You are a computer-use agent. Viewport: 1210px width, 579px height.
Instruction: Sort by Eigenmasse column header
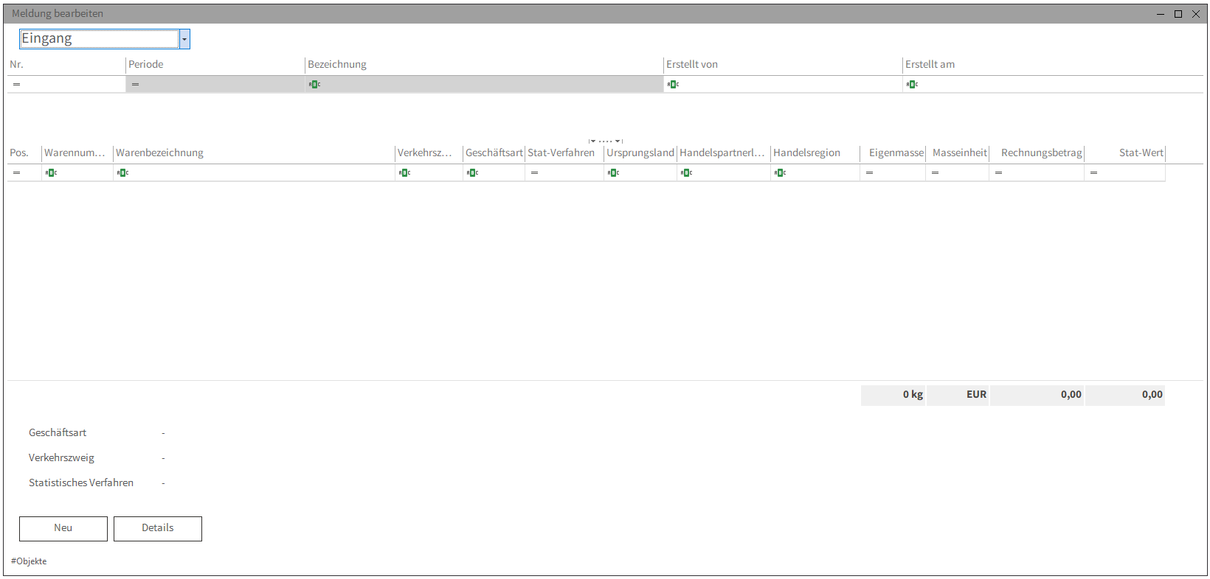(893, 153)
